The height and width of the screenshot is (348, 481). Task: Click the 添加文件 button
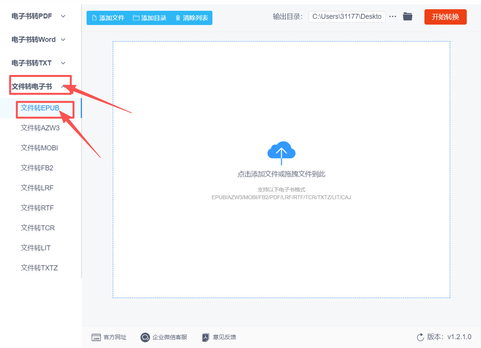pyautogui.click(x=108, y=18)
